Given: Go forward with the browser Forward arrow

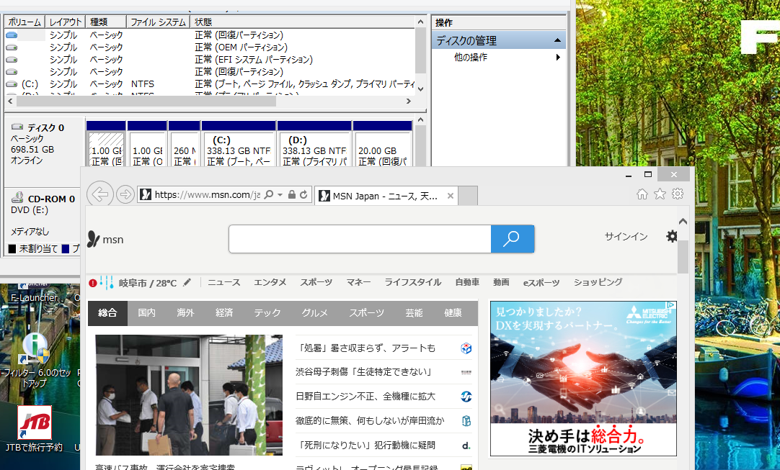Looking at the screenshot, I should click(x=125, y=194).
